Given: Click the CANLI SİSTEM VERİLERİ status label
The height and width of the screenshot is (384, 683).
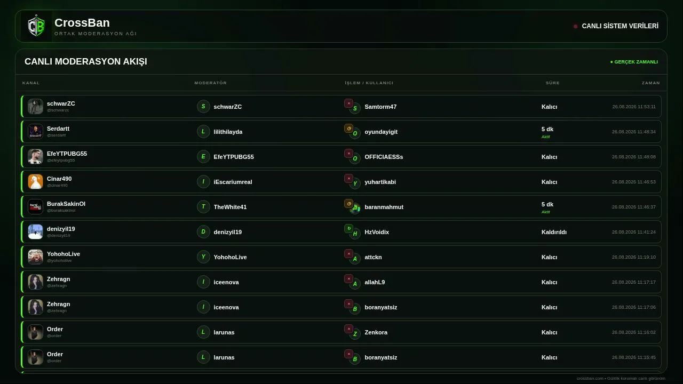Looking at the screenshot, I should (620, 26).
